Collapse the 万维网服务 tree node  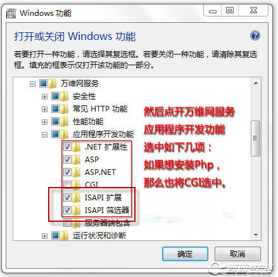coord(32,84)
